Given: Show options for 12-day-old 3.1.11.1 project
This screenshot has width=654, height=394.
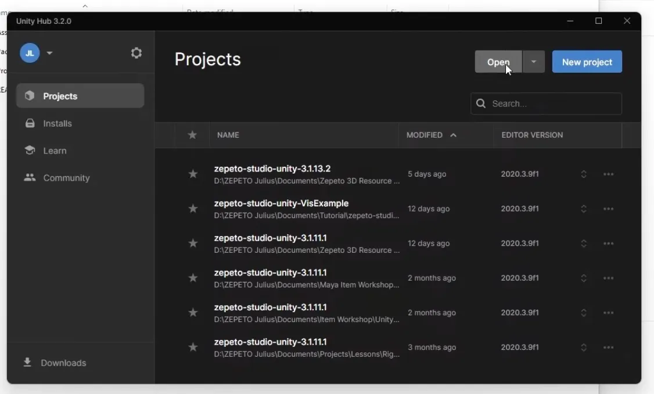Looking at the screenshot, I should 608,243.
